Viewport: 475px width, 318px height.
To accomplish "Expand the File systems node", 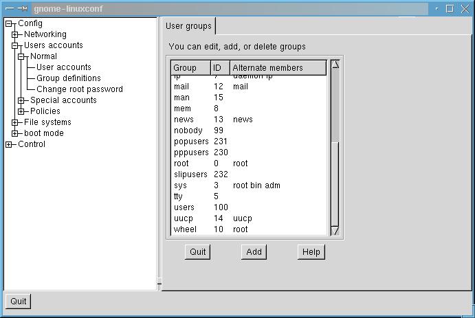I will [x=15, y=122].
